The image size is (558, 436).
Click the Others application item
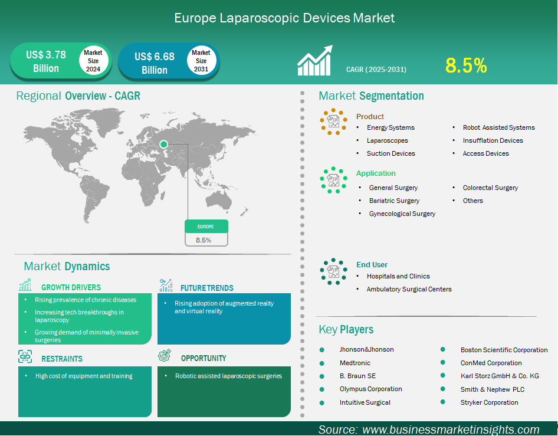472,201
